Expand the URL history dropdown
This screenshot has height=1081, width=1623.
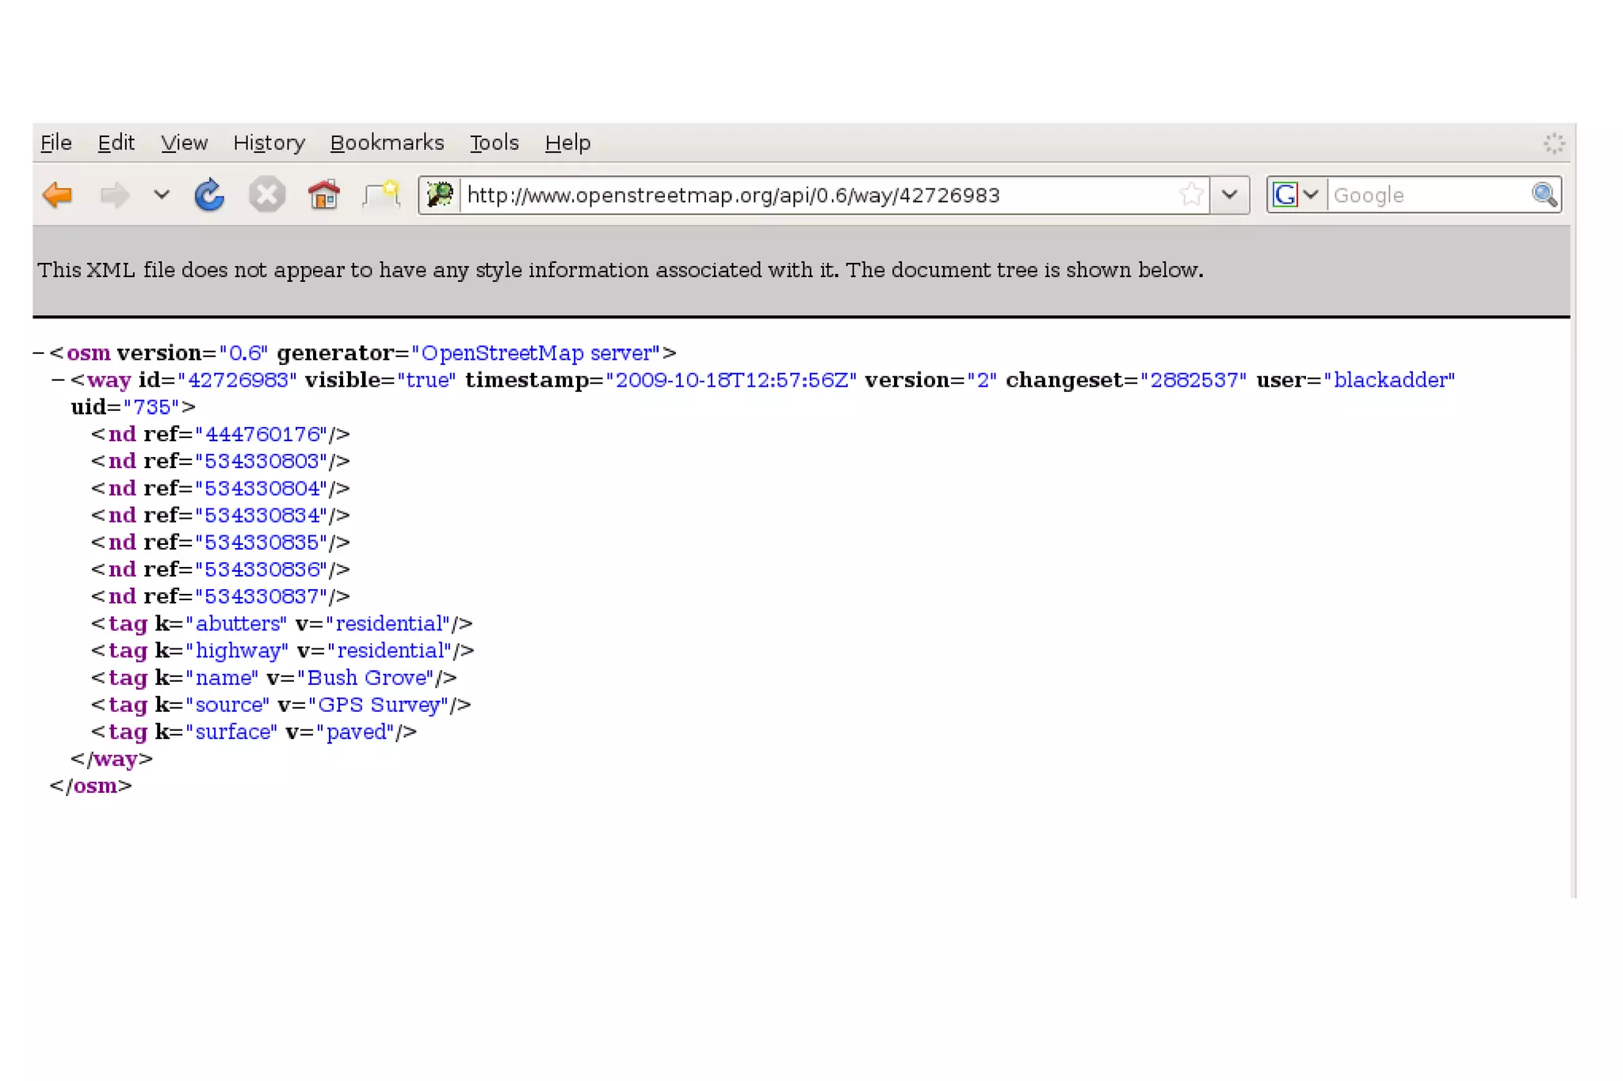click(x=1230, y=195)
